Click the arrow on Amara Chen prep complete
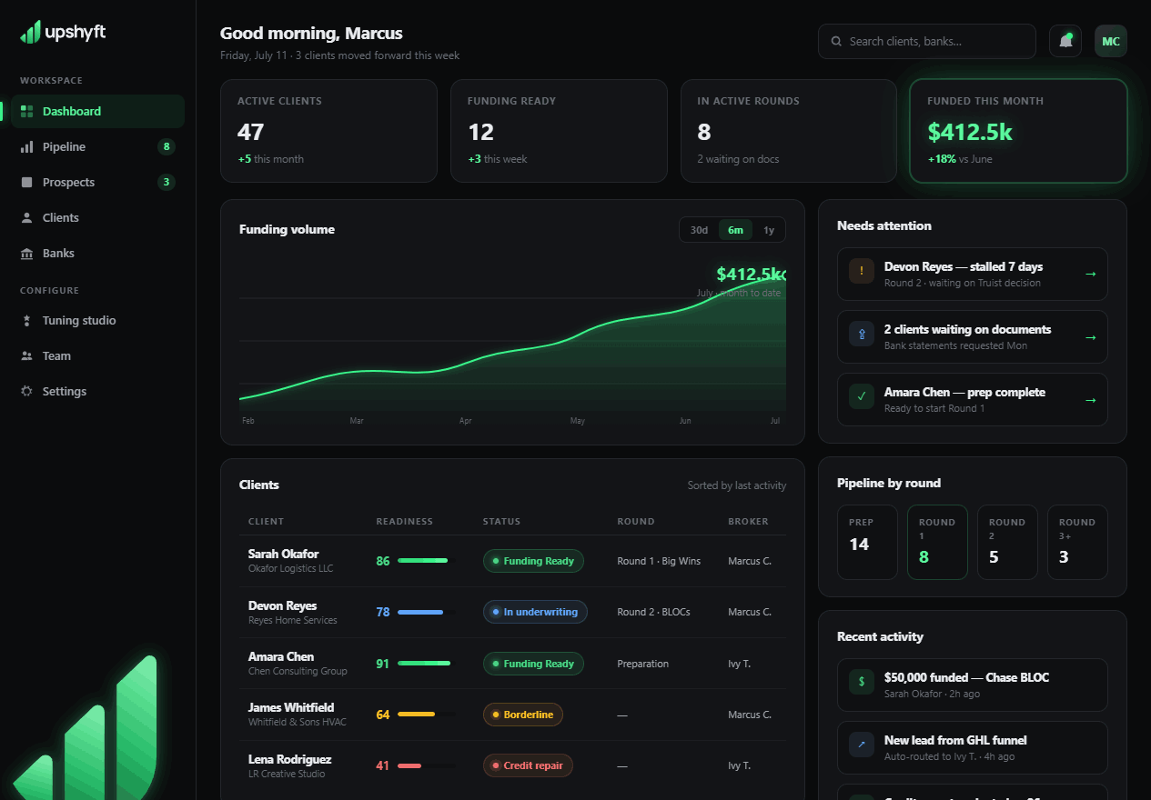Image resolution: width=1151 pixels, height=800 pixels. click(1090, 399)
